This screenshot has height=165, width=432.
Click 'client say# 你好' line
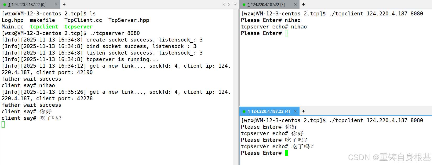point(27,111)
